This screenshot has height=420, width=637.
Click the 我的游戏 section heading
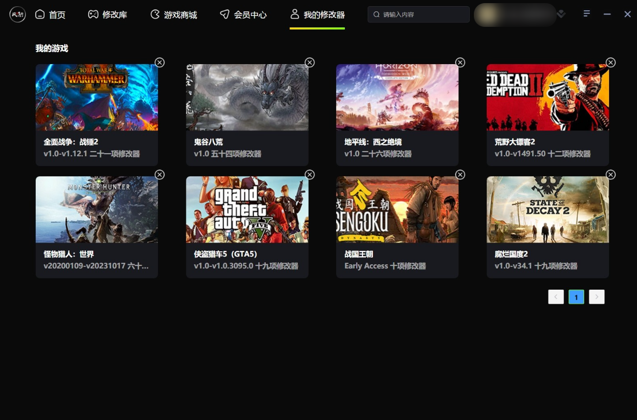52,49
